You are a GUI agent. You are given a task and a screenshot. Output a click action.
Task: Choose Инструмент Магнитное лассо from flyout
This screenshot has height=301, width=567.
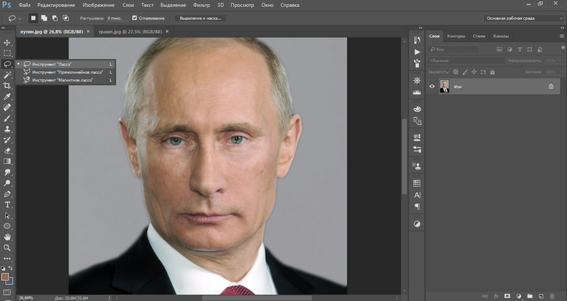[62, 80]
